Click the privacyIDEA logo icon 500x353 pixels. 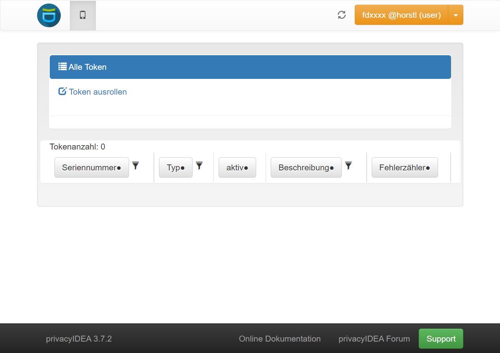(49, 15)
